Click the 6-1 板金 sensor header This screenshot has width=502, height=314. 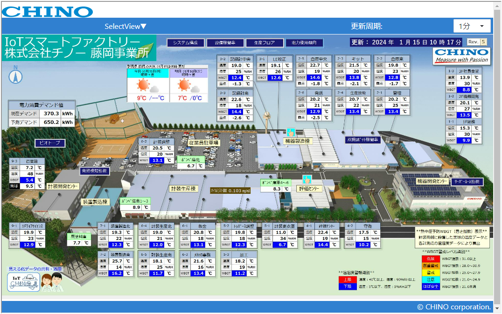(x=197, y=226)
